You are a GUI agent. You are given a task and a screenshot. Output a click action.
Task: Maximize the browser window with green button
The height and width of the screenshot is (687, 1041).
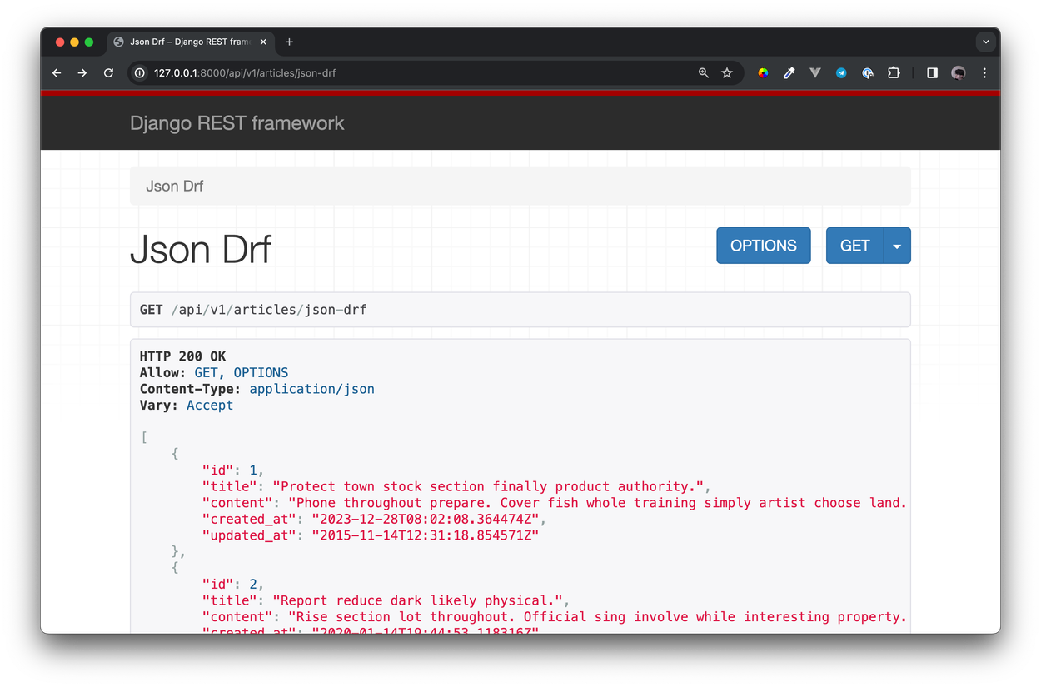pyautogui.click(x=89, y=42)
